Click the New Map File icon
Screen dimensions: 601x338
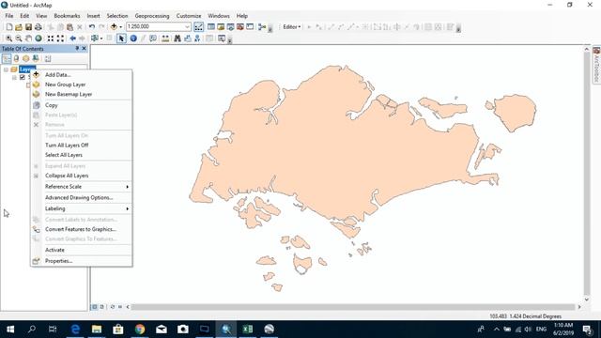click(9, 27)
